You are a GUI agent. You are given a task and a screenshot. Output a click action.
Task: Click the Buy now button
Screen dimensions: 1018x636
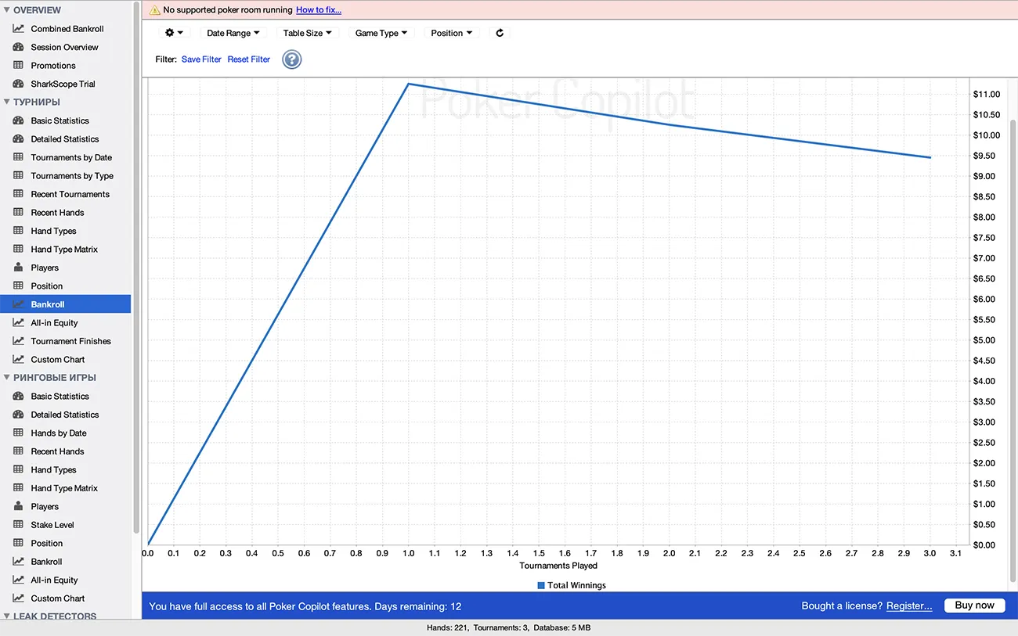974,605
